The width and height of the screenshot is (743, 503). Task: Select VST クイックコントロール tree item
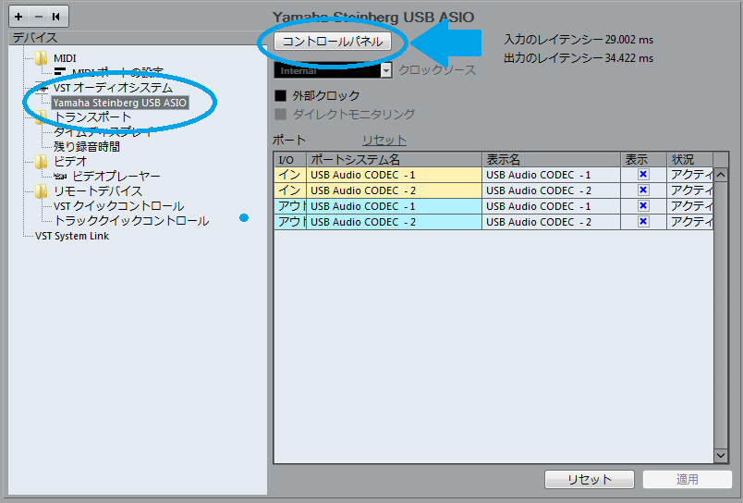118,206
